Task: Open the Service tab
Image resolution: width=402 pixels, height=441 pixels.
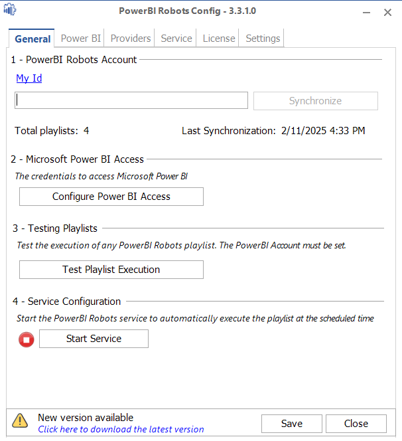Action: click(x=176, y=39)
